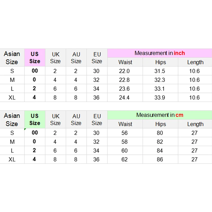Click the 22.8 waist measurement

click(x=124, y=80)
